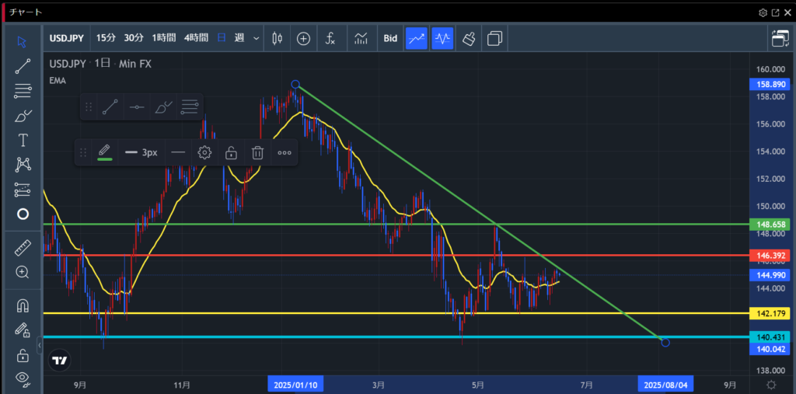The image size is (796, 394).
Task: Open the indicator templates chart icon
Action: [361, 38]
